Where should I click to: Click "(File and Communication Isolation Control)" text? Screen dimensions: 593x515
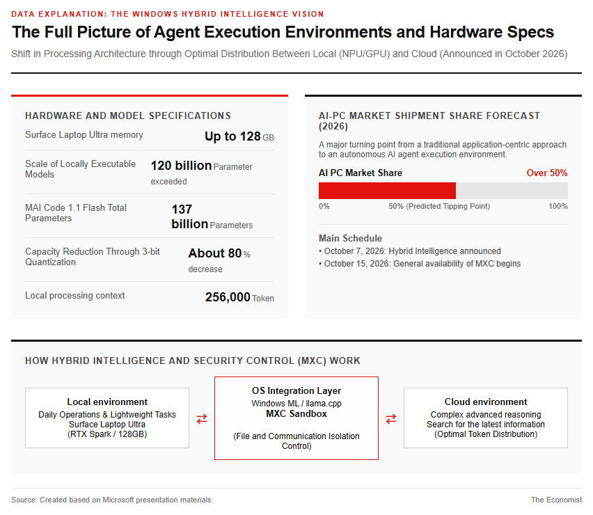pyautogui.click(x=296, y=441)
